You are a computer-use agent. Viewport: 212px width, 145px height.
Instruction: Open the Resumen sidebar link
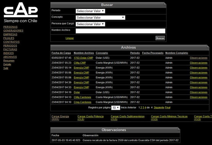click(x=9, y=61)
